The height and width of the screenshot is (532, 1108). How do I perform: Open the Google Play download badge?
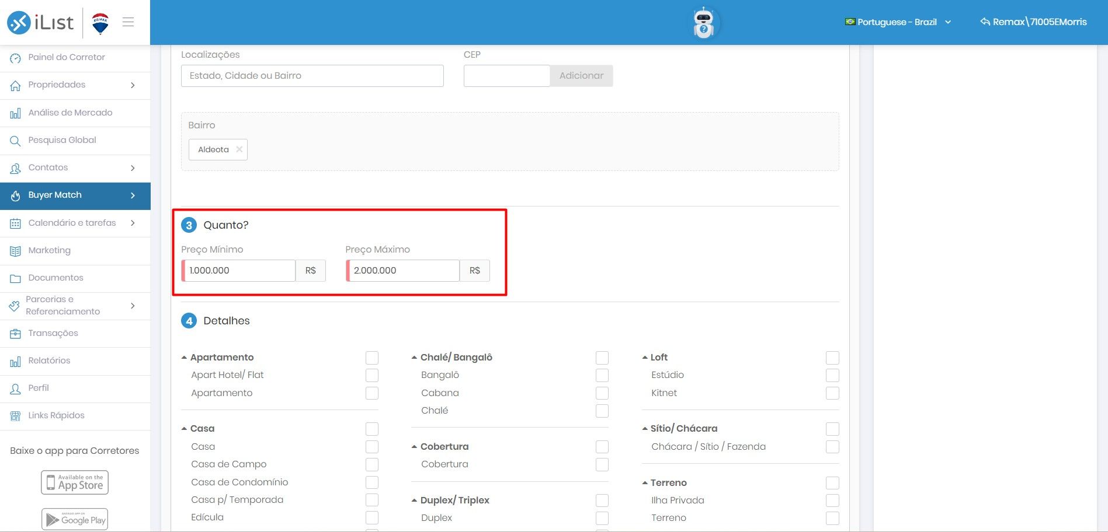click(x=75, y=519)
